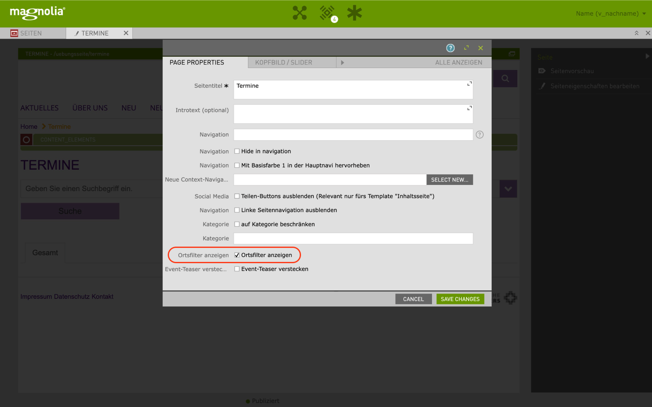Check Linke Seitennavigation ausblenden
652x407 pixels.
pos(237,210)
